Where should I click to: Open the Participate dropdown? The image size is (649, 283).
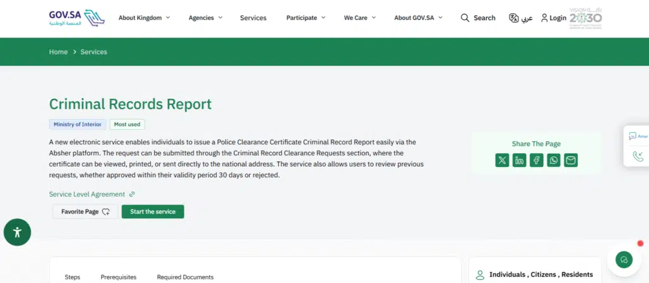[x=305, y=18]
